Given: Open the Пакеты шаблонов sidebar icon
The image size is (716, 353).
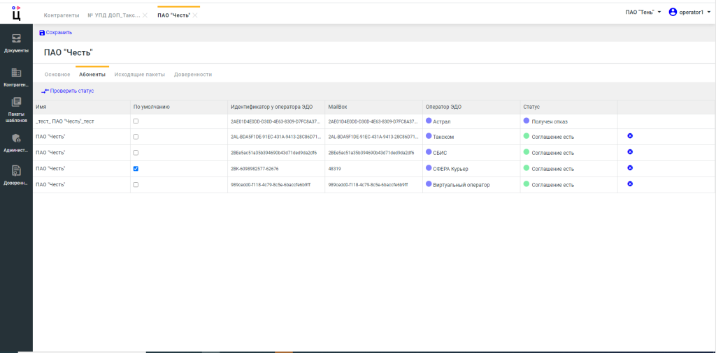Looking at the screenshot, I should point(17,102).
